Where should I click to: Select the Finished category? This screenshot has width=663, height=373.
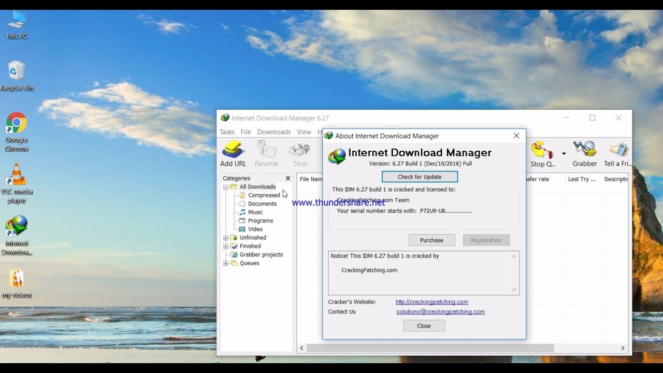[250, 246]
